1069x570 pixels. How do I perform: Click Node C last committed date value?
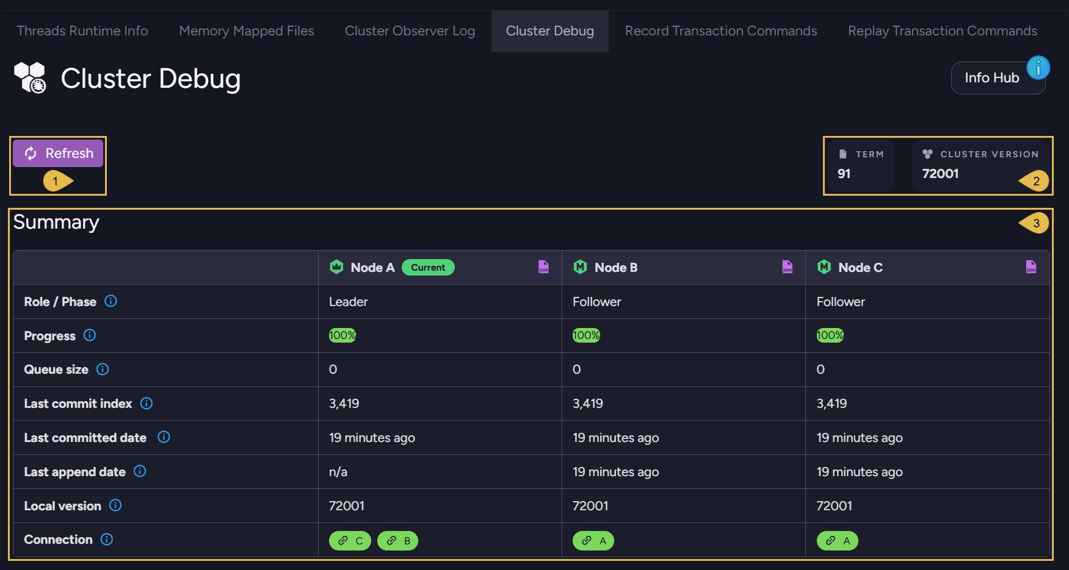[860, 438]
